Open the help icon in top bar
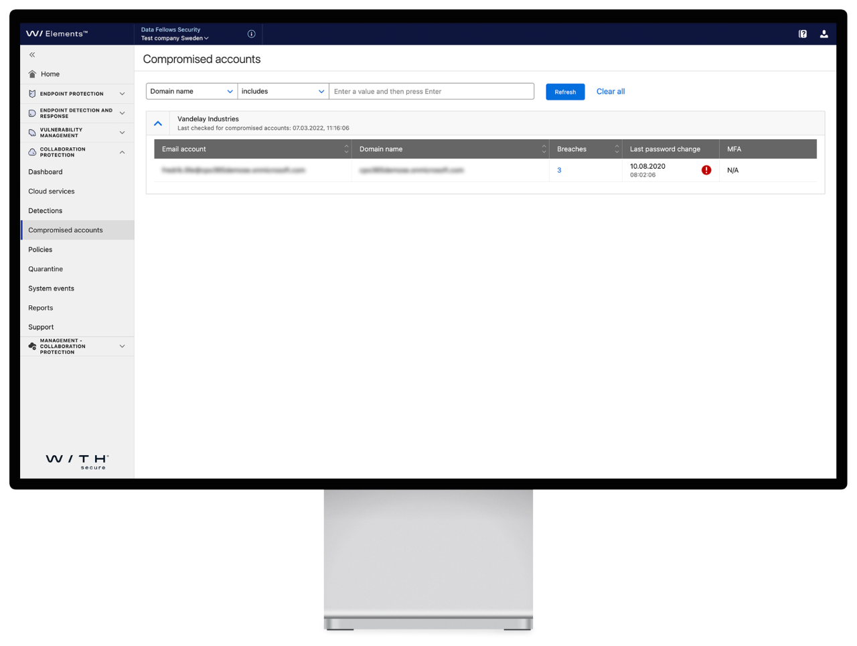 pyautogui.click(x=803, y=33)
